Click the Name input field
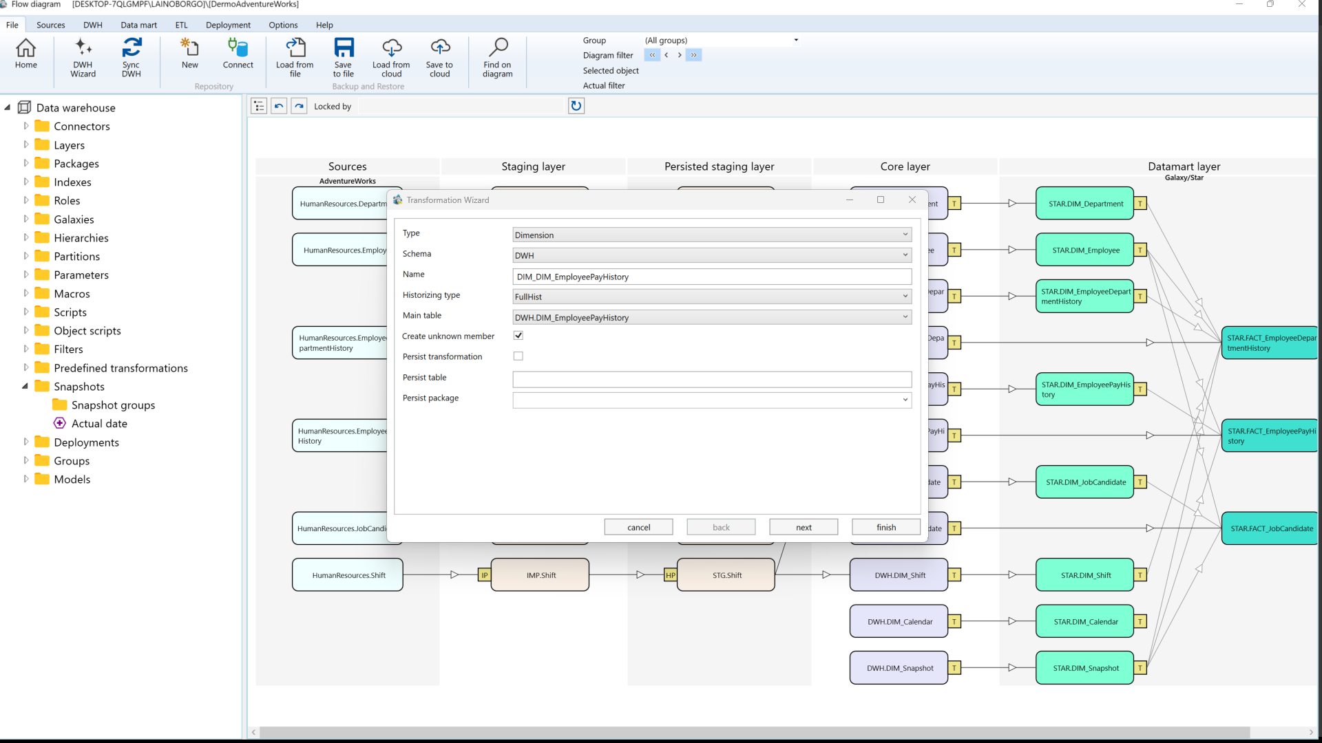The width and height of the screenshot is (1322, 743). [x=712, y=277]
